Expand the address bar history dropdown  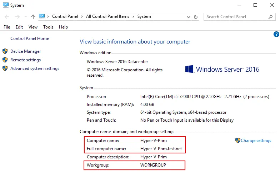tap(189, 17)
